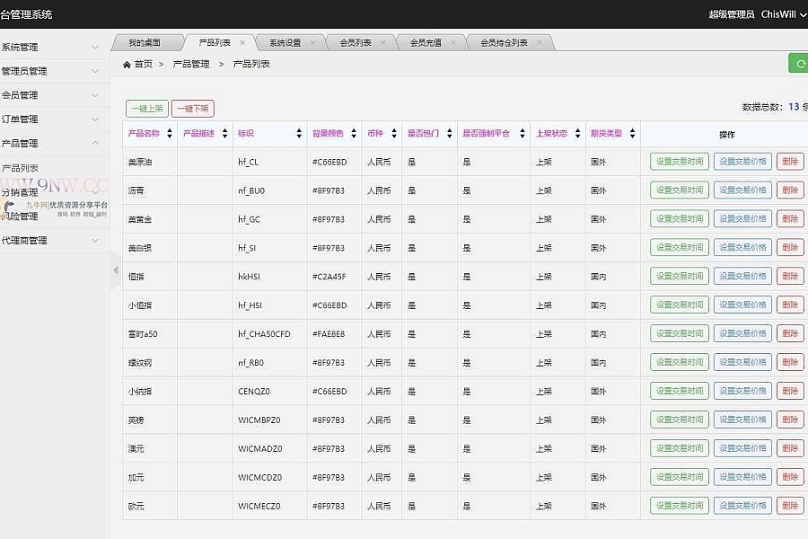This screenshot has width=808, height=539.
Task: Delete the 美原油 product row
Action: (789, 163)
